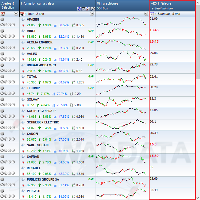Toggle alert A for the TOTAL row

[2, 82]
